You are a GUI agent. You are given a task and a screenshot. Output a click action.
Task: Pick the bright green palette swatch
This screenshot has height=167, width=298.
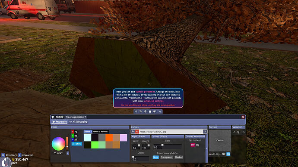[95, 145]
